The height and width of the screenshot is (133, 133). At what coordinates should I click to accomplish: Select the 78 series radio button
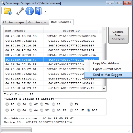pyautogui.click(x=42, y=104)
